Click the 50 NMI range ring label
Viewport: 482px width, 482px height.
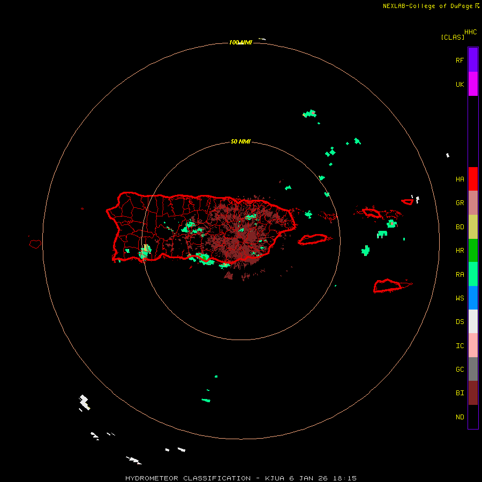[240, 141]
